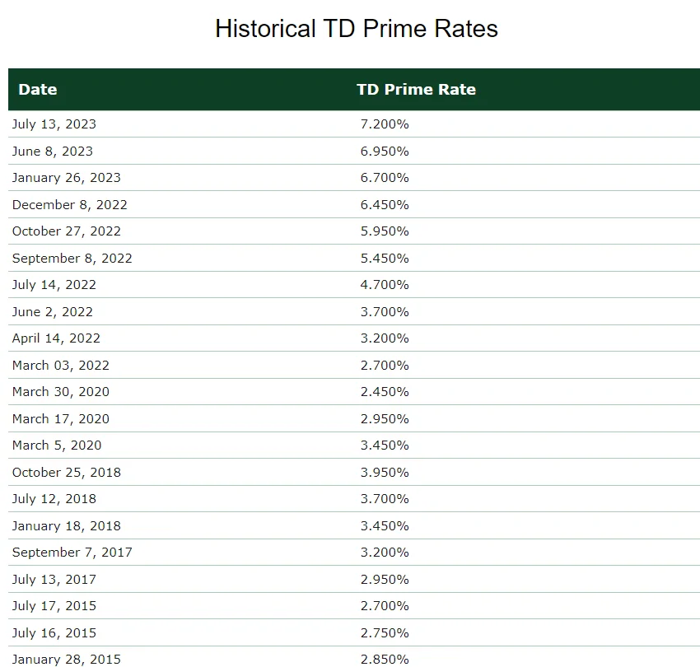The width and height of the screenshot is (700, 667).
Task: Select the June 8, 2023 row date
Action: pos(52,152)
